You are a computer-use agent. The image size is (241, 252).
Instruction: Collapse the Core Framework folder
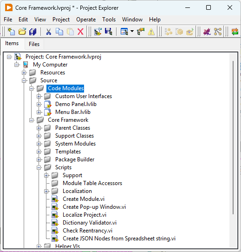point(31,120)
